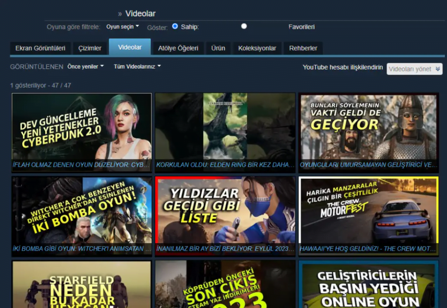Switch to the Çizimler tab
The width and height of the screenshot is (447, 308).
pyautogui.click(x=90, y=48)
